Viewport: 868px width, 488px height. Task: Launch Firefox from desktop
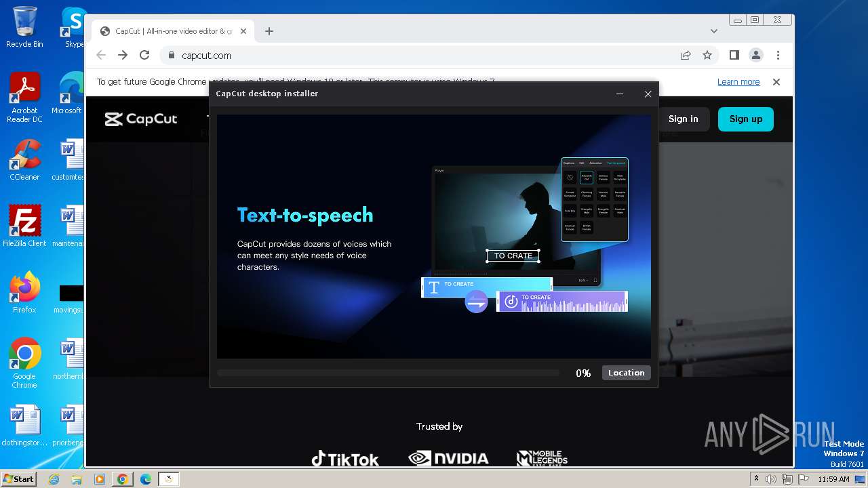click(x=24, y=293)
